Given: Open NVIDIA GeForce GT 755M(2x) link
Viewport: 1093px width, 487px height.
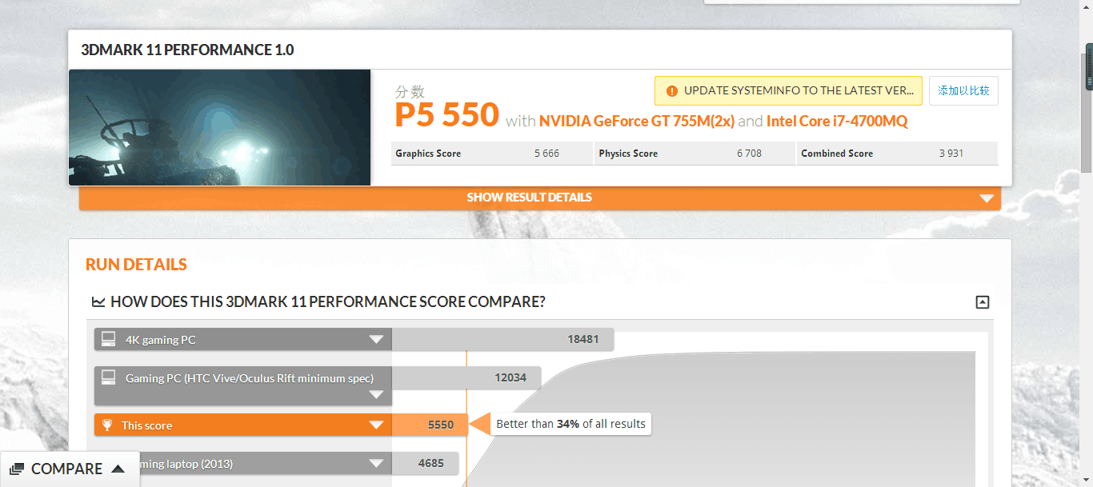Looking at the screenshot, I should point(637,122).
